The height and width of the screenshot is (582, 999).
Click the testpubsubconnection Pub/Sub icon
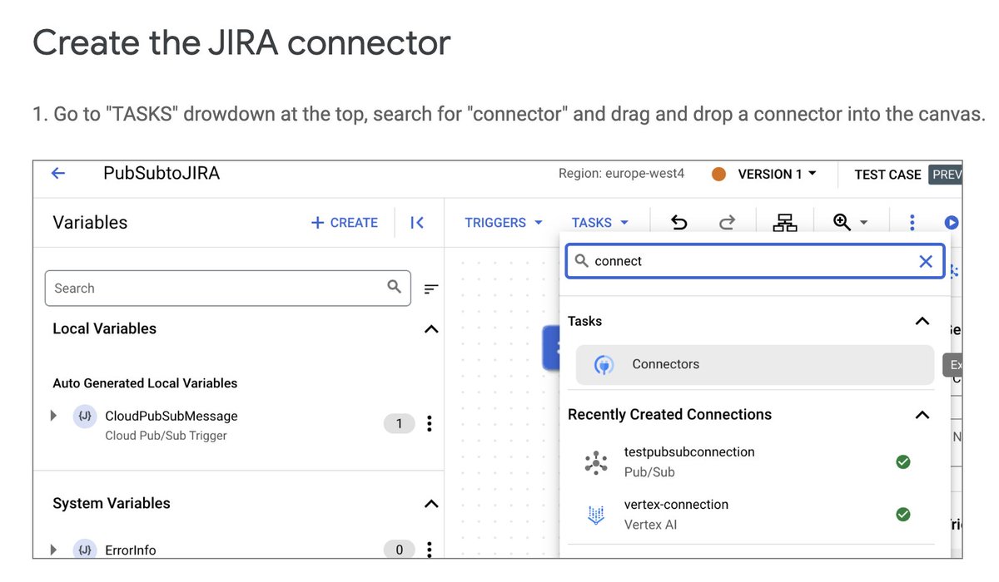595,462
